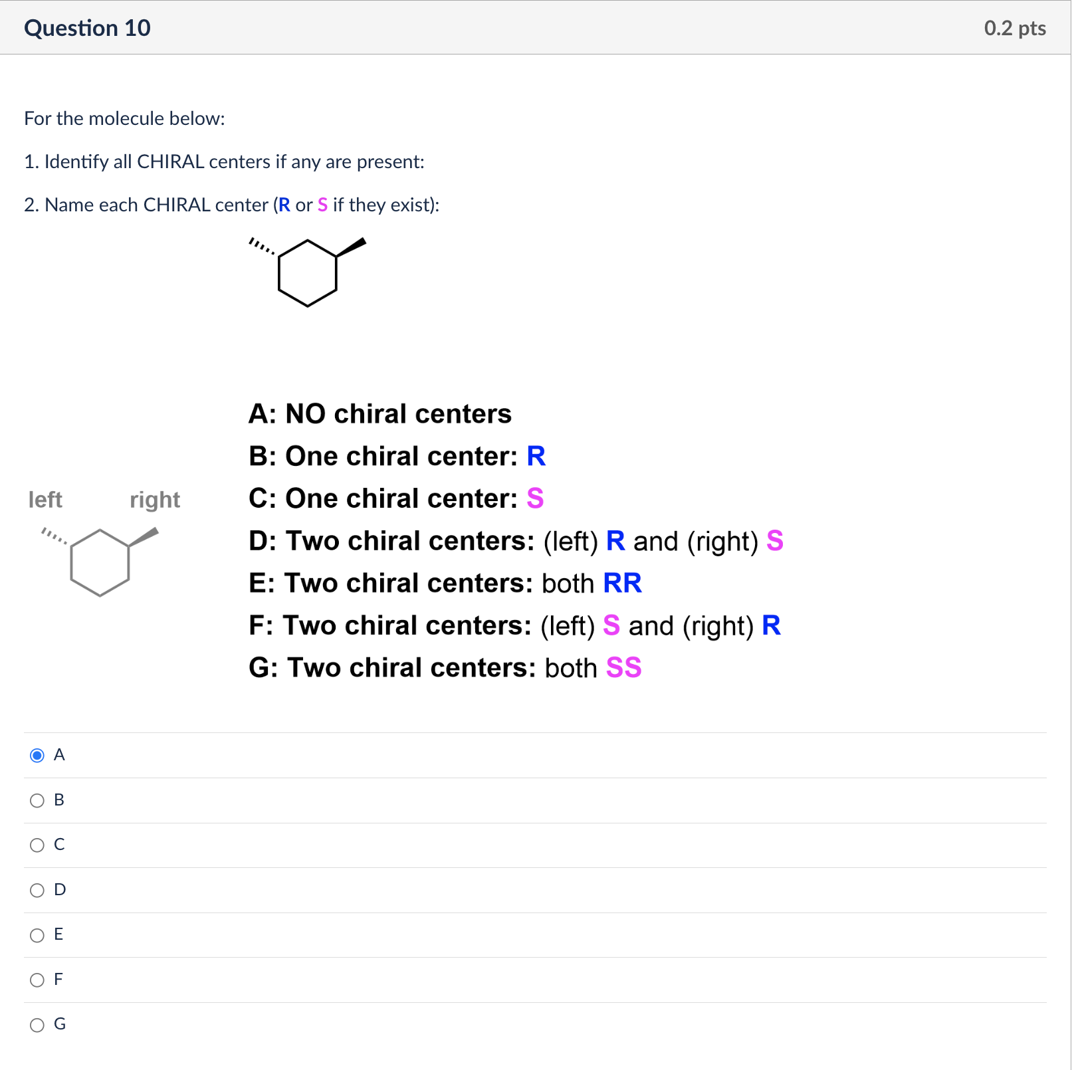Image resolution: width=1074 pixels, height=1070 pixels.
Task: Select the radio button for option B
Action: [38, 801]
